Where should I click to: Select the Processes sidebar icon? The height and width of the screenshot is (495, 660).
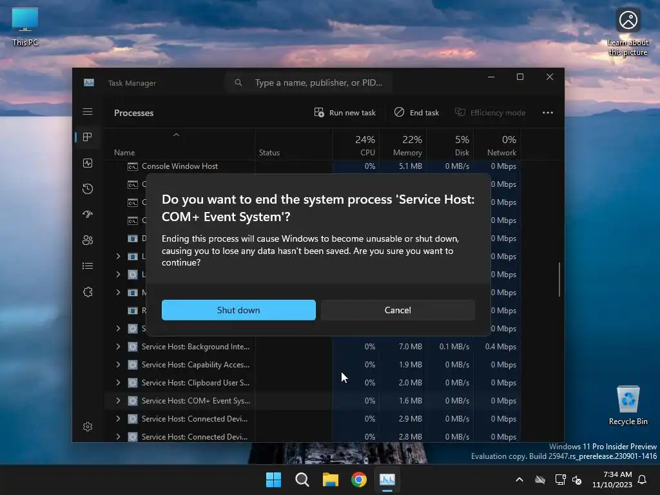88,137
